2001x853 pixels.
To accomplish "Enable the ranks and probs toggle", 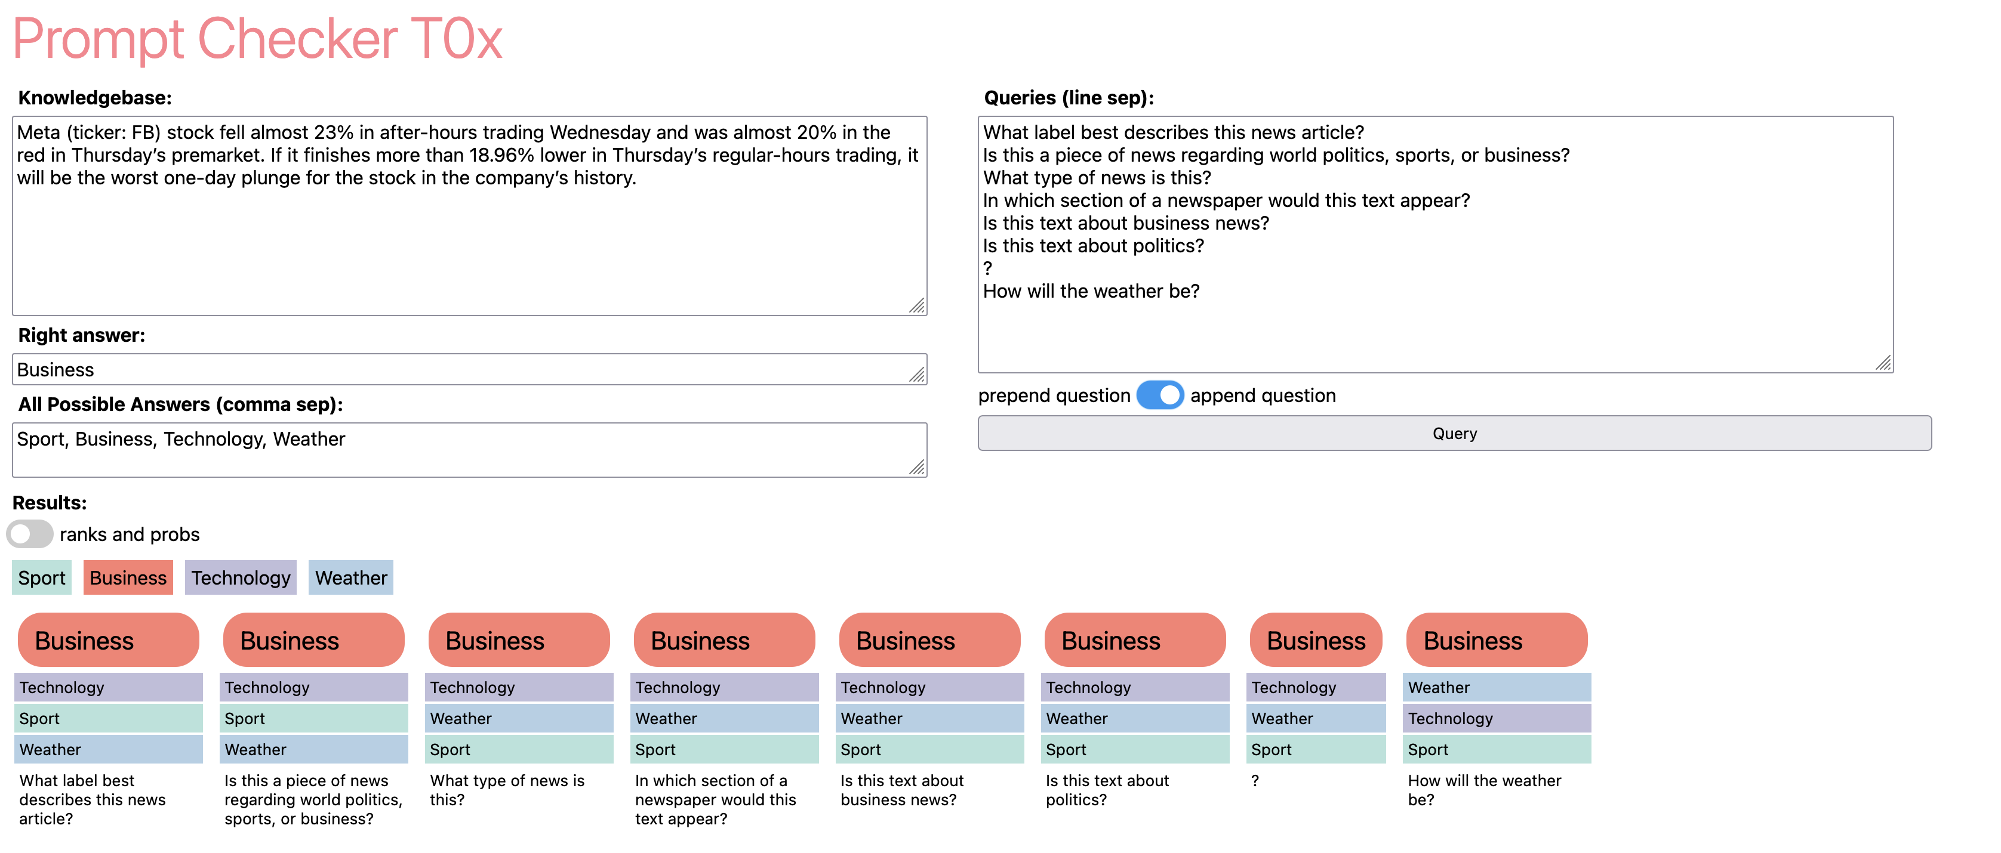I will click(29, 534).
